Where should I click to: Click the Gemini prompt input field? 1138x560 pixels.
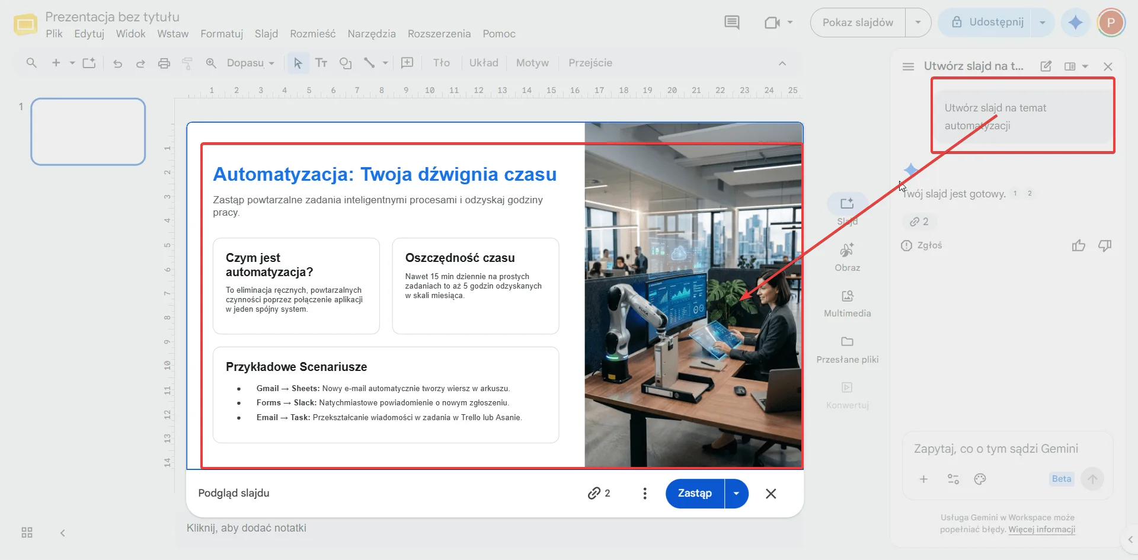point(1007,449)
